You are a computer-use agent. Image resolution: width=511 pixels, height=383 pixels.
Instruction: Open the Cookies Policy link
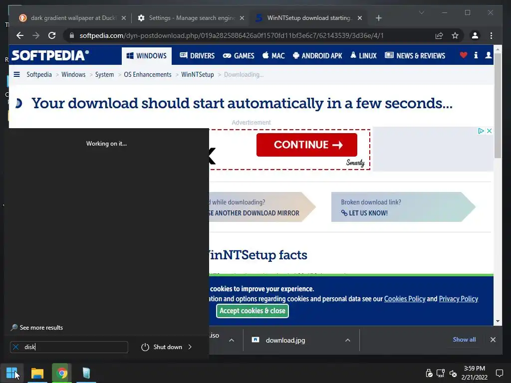coord(405,299)
